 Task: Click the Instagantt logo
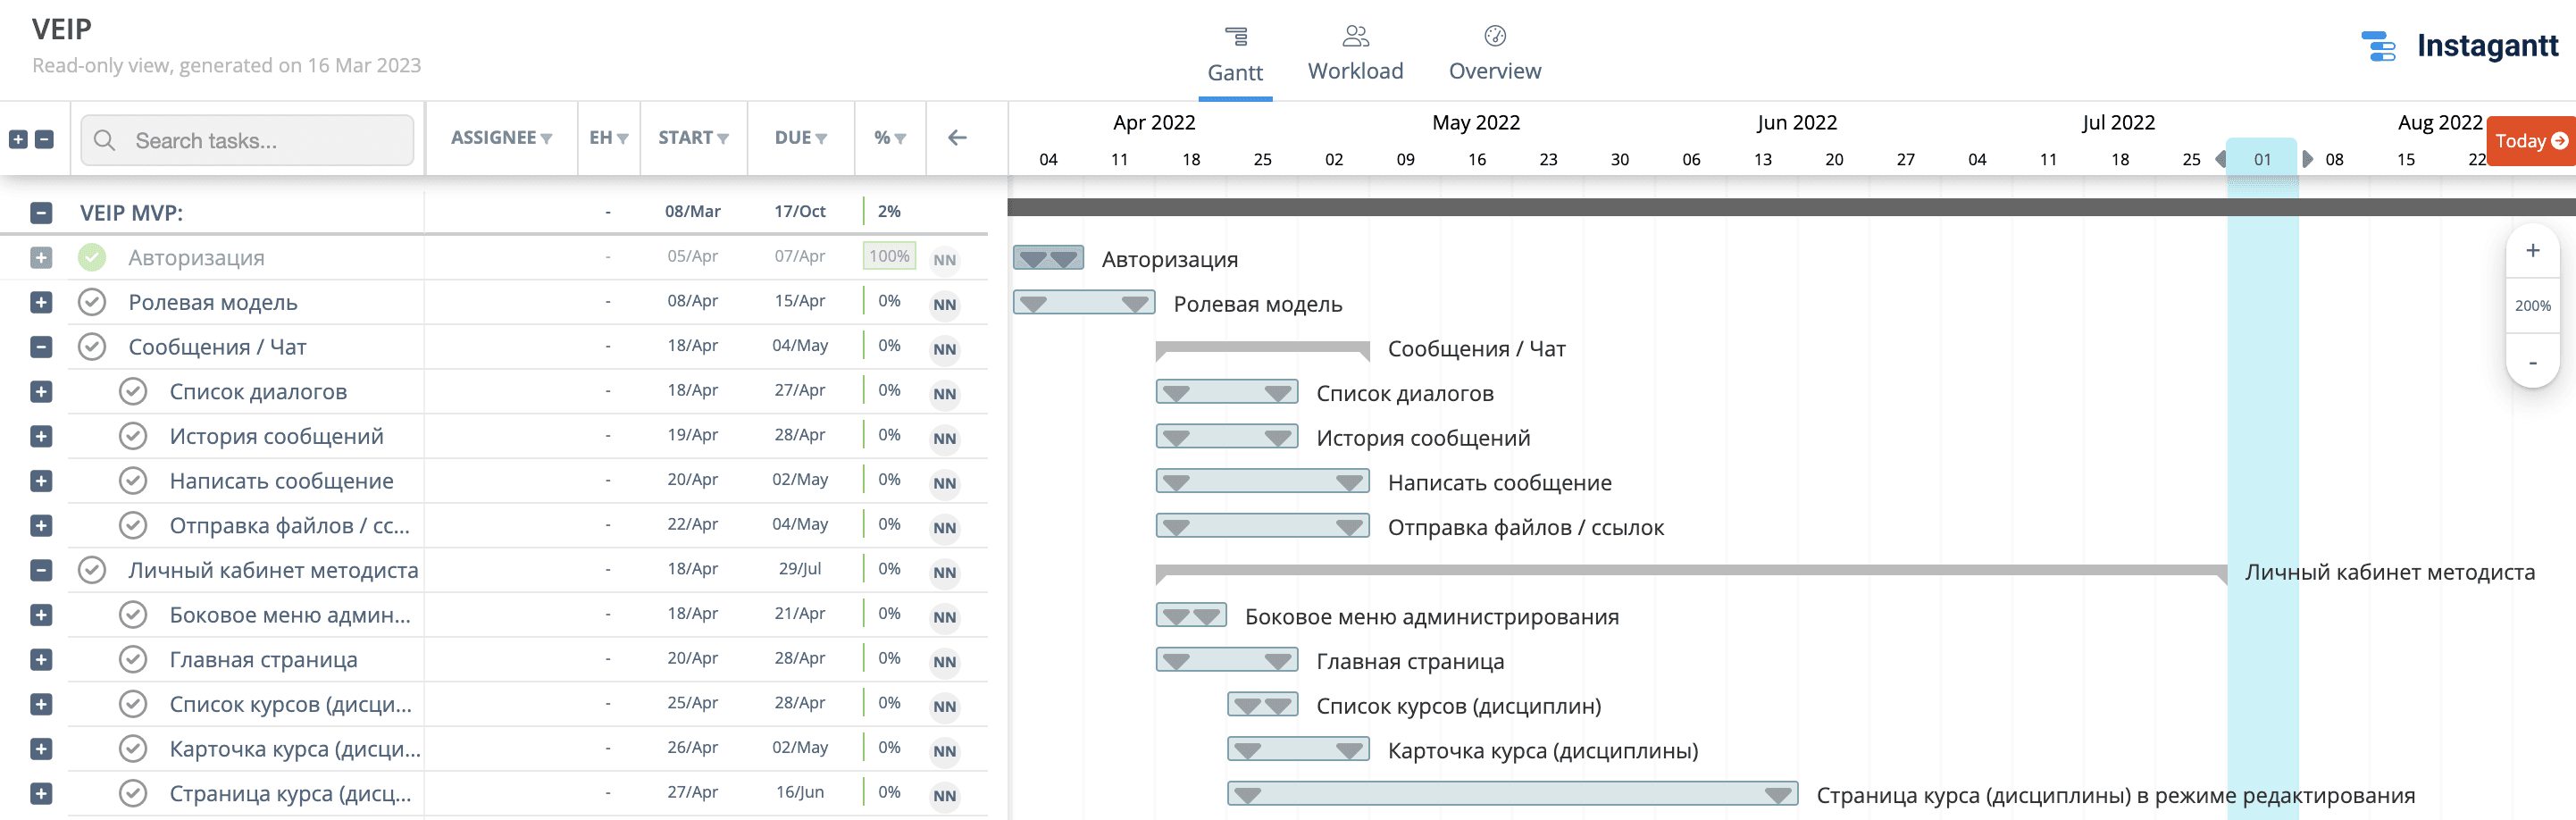[2460, 45]
